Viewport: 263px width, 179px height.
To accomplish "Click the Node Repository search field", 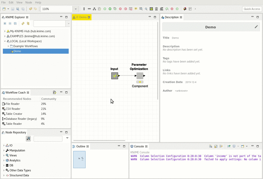I will click(48, 139).
